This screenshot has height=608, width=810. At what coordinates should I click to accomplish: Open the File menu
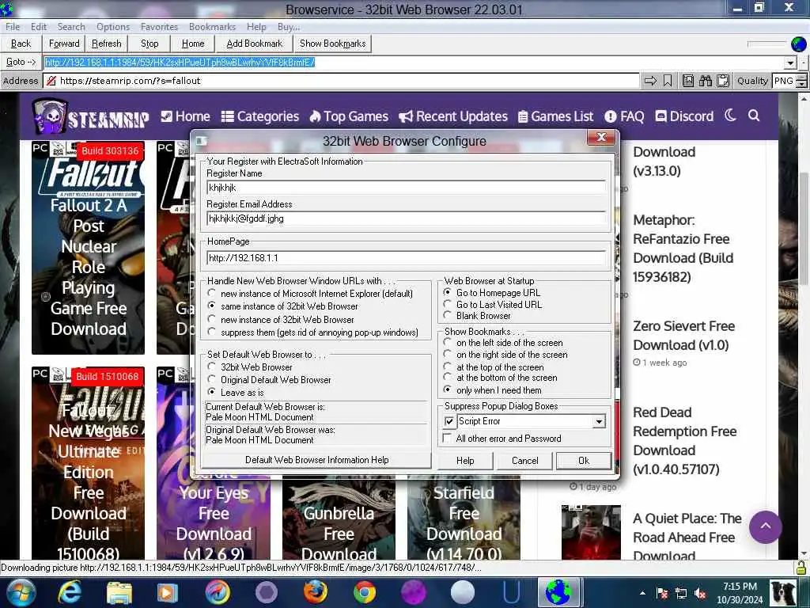pyautogui.click(x=13, y=27)
